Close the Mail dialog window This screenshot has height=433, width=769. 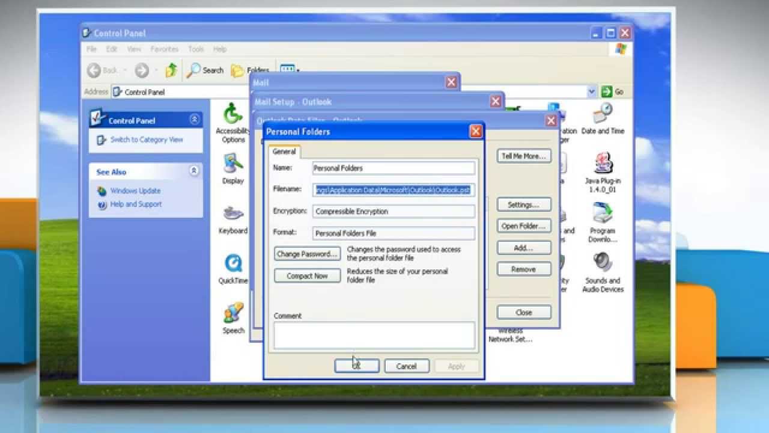coord(451,82)
